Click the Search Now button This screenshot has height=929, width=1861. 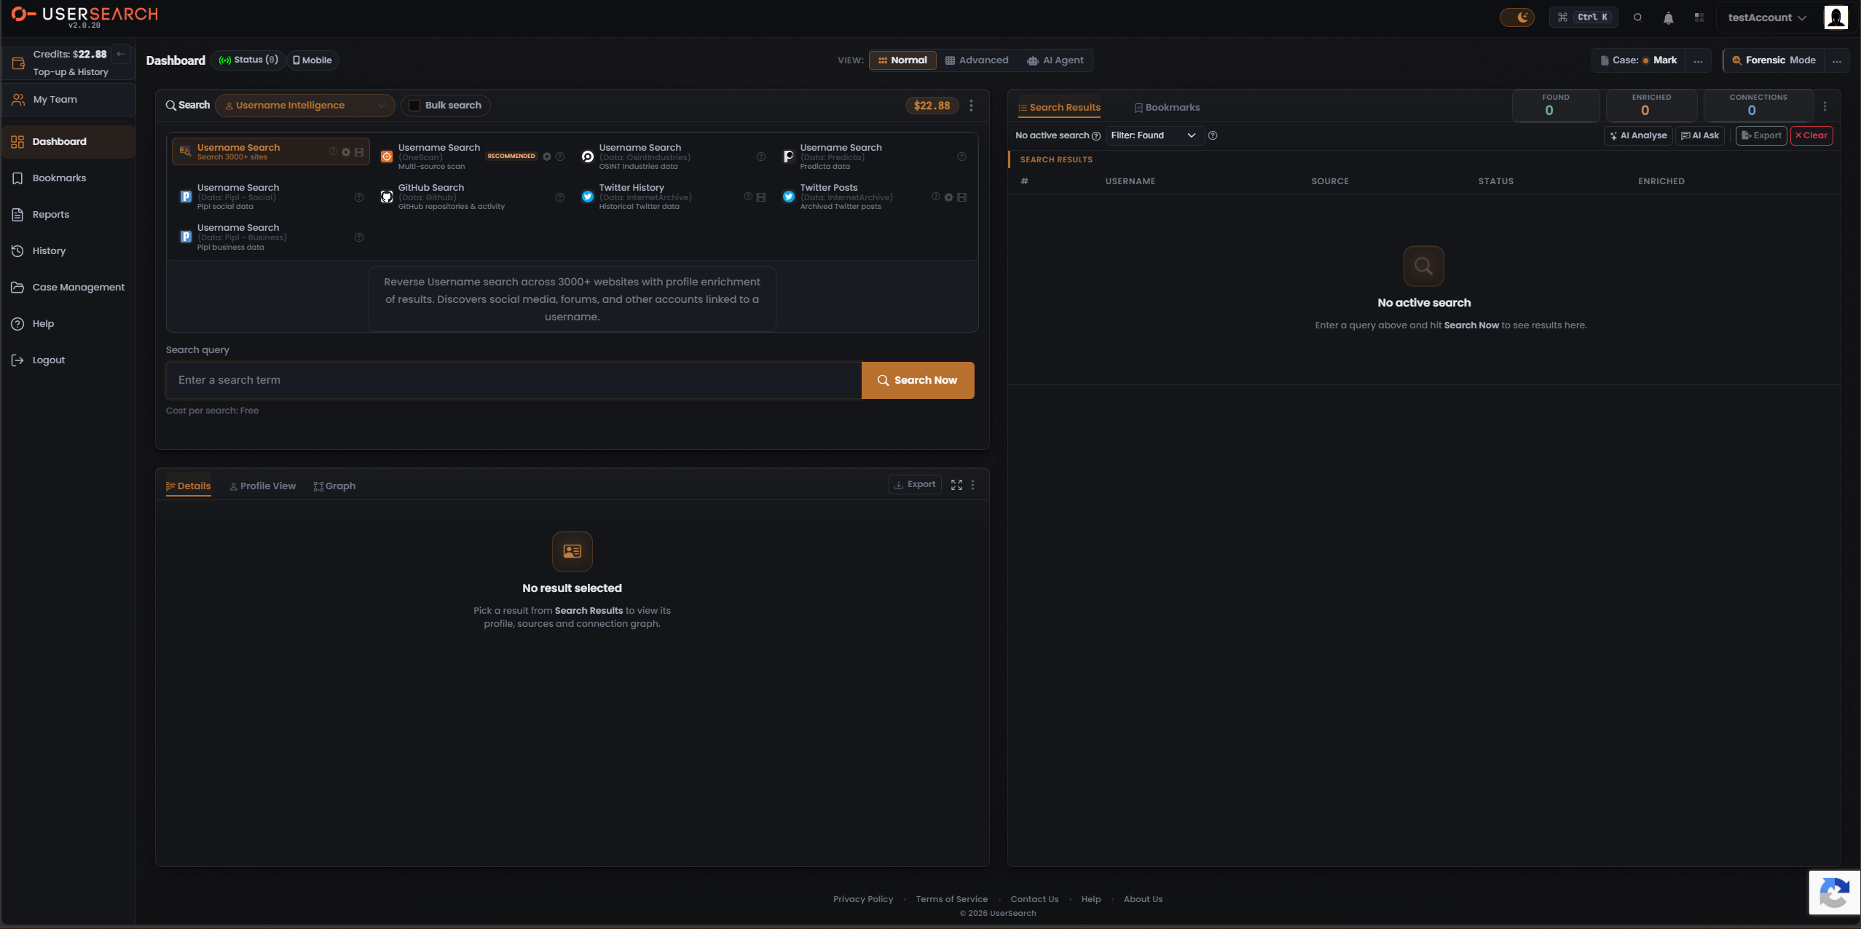(918, 380)
